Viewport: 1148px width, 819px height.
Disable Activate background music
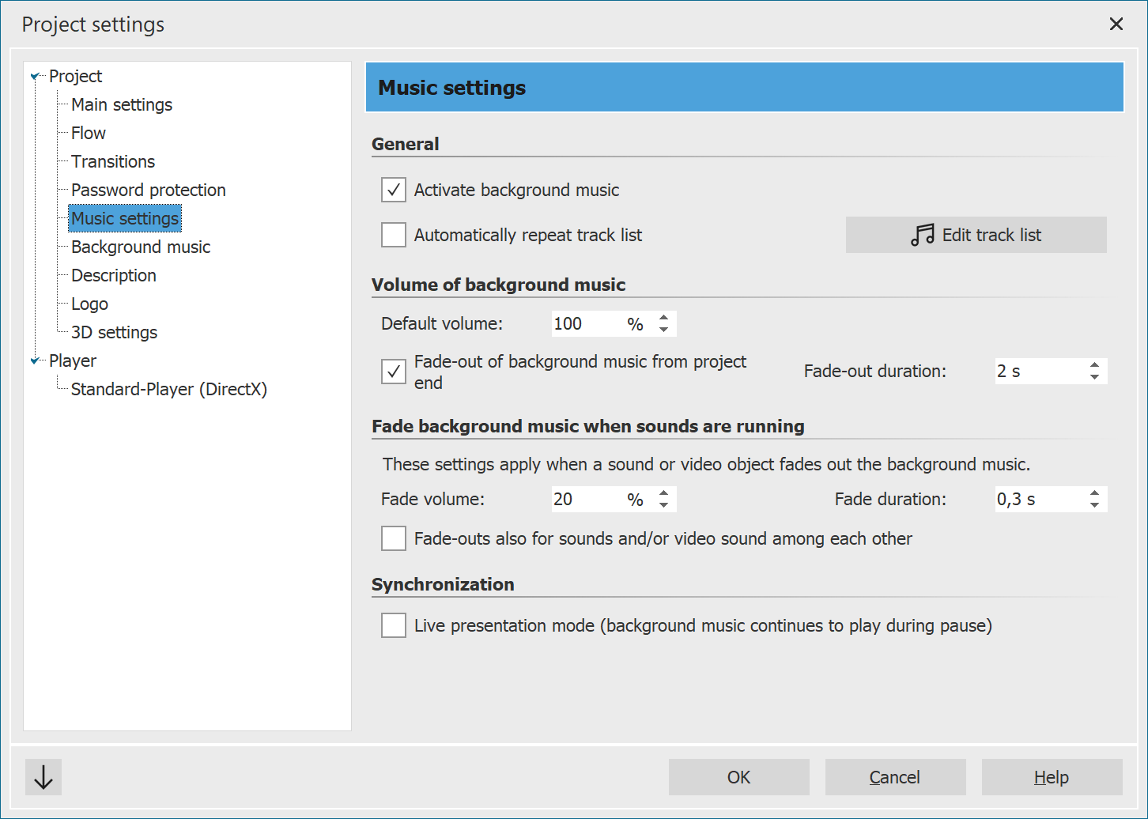pyautogui.click(x=393, y=190)
